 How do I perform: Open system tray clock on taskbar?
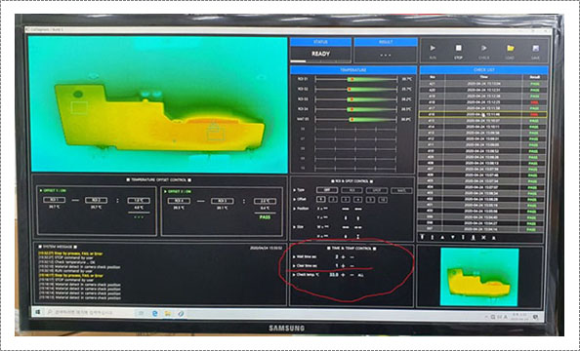(518, 316)
